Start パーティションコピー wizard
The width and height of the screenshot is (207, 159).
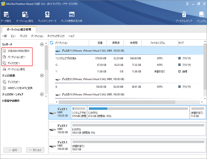14,57
